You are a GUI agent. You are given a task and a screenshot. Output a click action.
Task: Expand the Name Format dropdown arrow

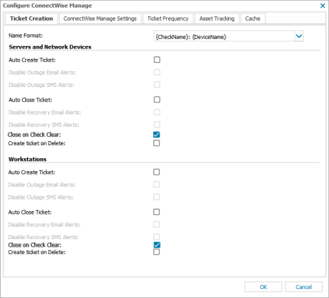(299, 36)
